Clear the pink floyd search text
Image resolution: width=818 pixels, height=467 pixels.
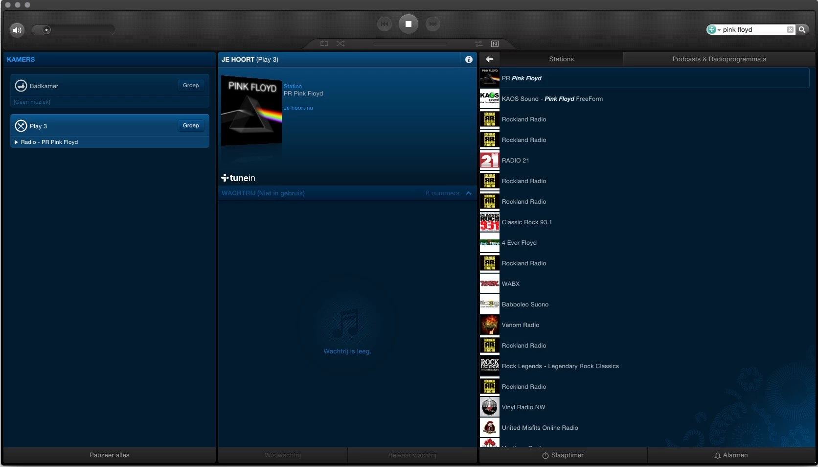pos(790,29)
